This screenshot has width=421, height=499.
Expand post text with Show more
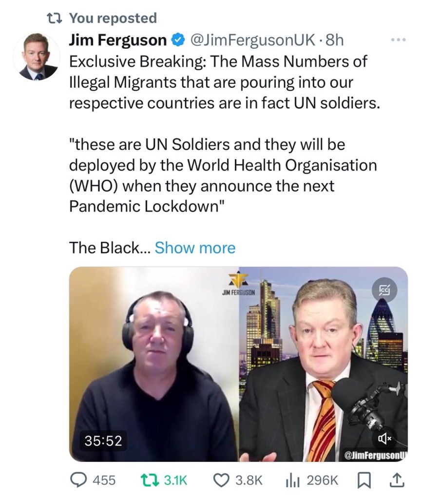[195, 248]
